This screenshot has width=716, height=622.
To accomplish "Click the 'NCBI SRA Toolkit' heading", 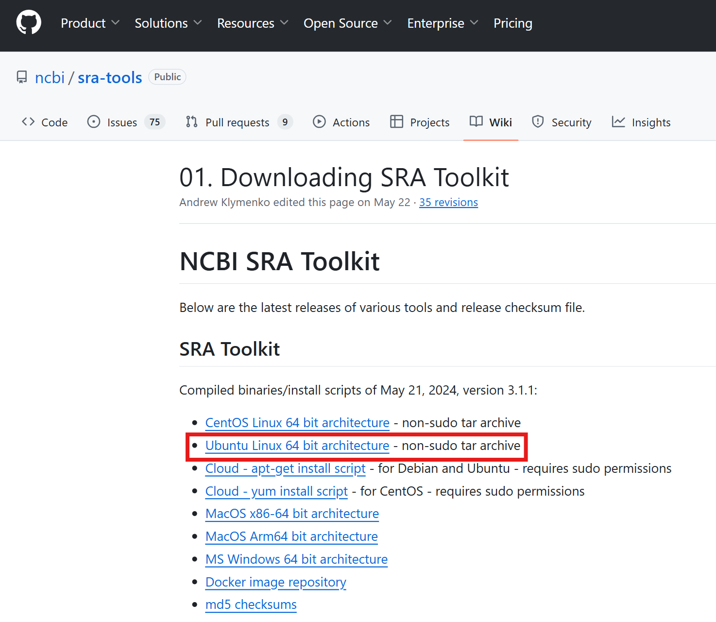I will (279, 261).
